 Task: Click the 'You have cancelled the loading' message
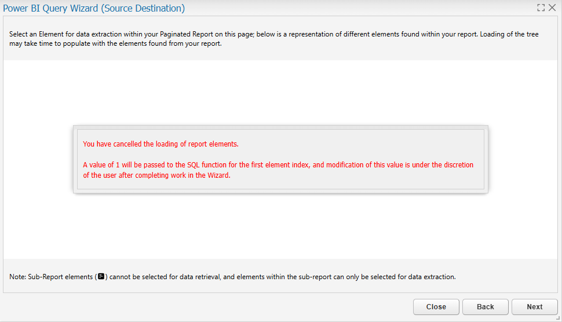[x=160, y=144]
